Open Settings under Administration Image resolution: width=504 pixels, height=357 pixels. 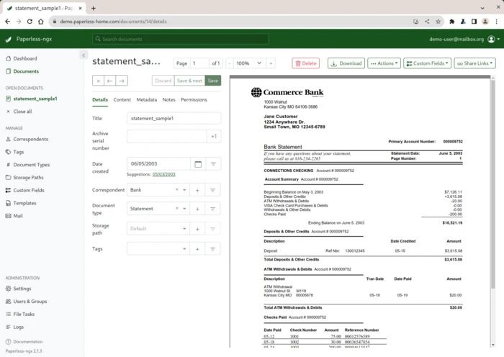click(18, 289)
